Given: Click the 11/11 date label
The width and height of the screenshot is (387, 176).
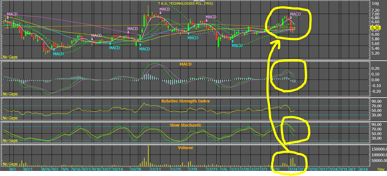Looking at the screenshot, I should click(155, 169).
